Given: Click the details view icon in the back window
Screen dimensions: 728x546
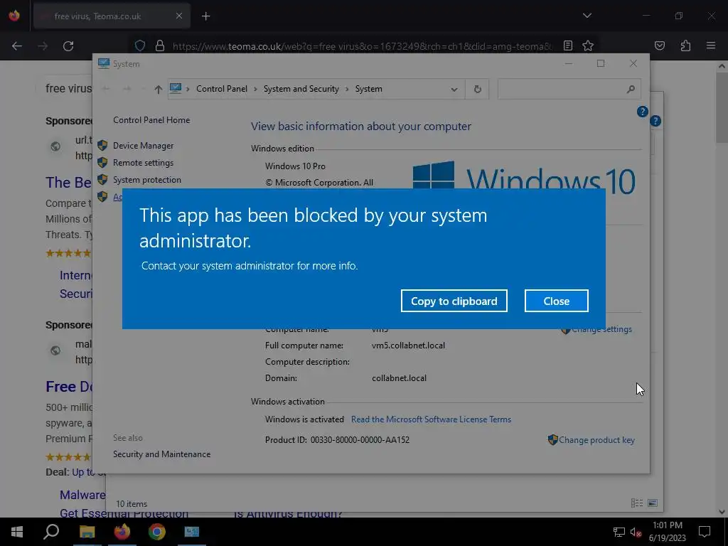Looking at the screenshot, I should coord(637,503).
